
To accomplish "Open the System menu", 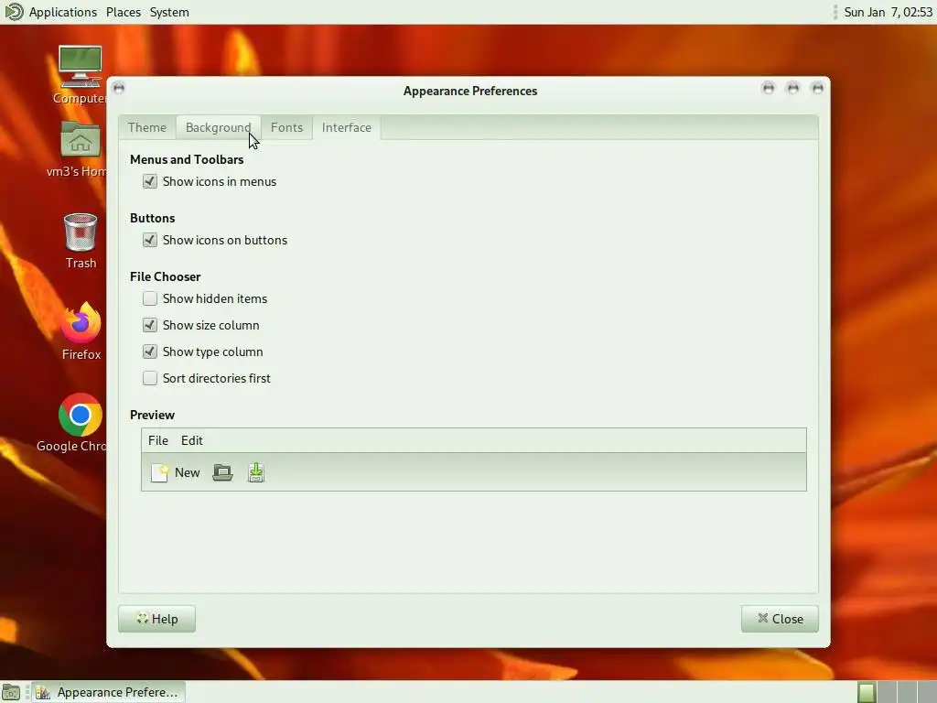I will pyautogui.click(x=169, y=12).
